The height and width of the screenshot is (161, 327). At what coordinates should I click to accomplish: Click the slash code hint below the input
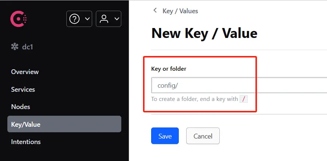pyautogui.click(x=243, y=99)
